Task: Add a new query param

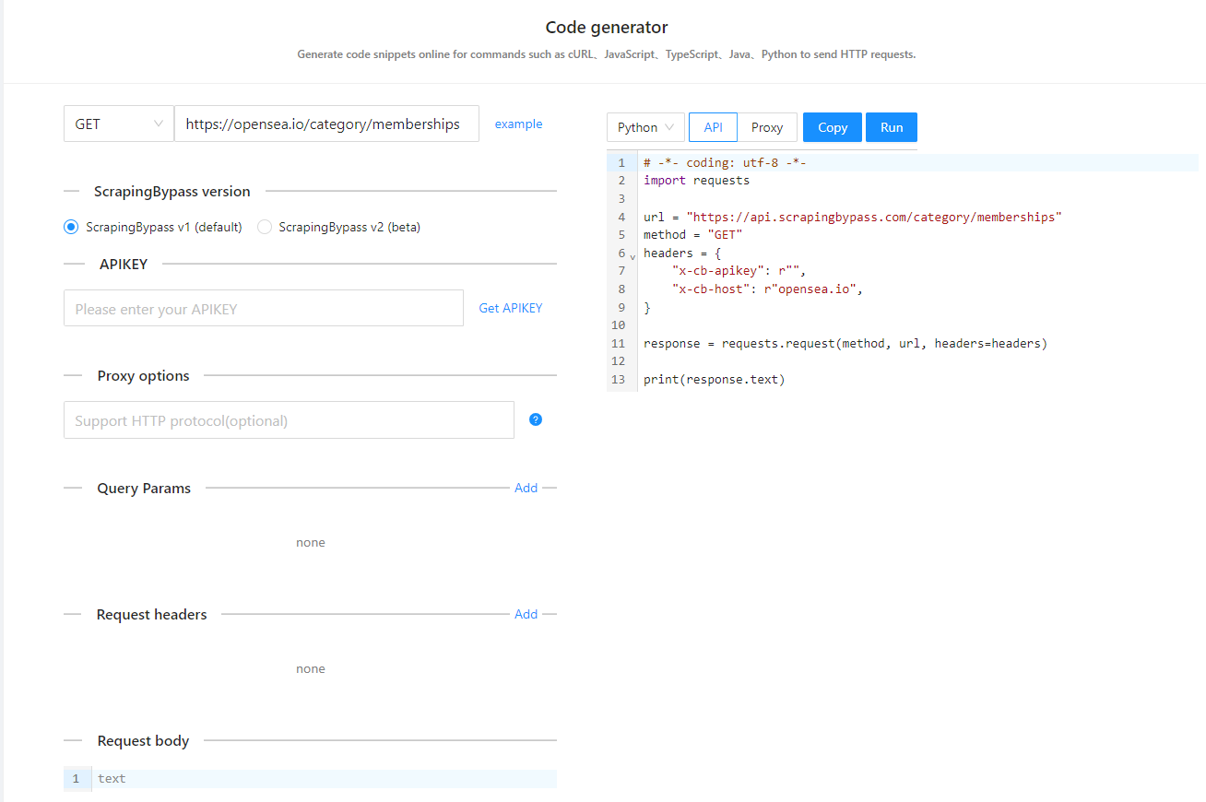Action: click(x=526, y=488)
